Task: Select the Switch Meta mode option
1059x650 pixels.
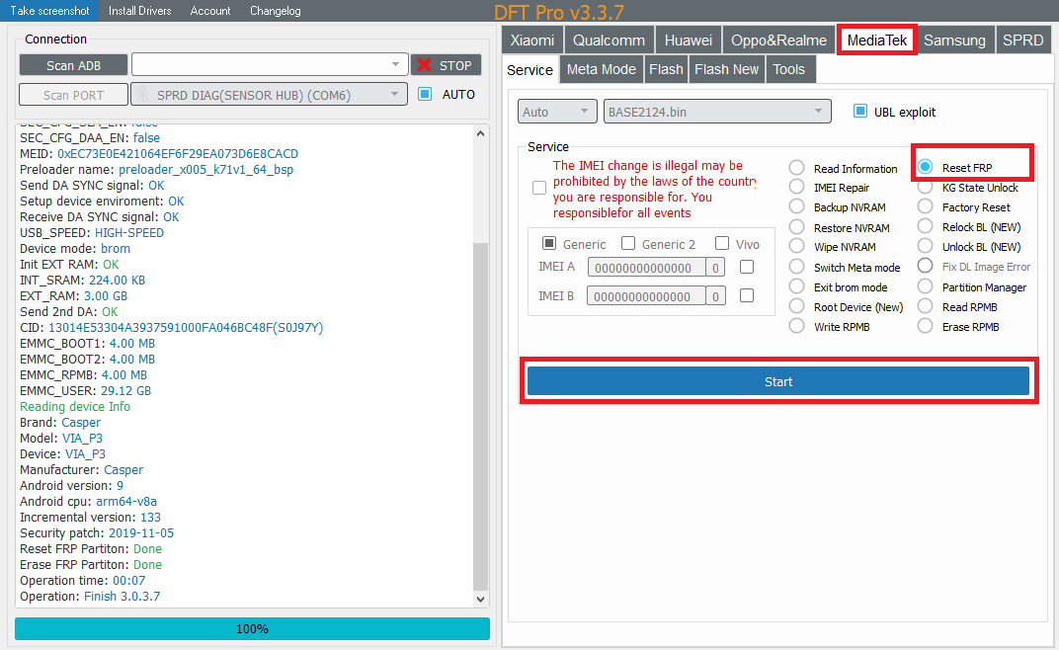Action: click(797, 266)
